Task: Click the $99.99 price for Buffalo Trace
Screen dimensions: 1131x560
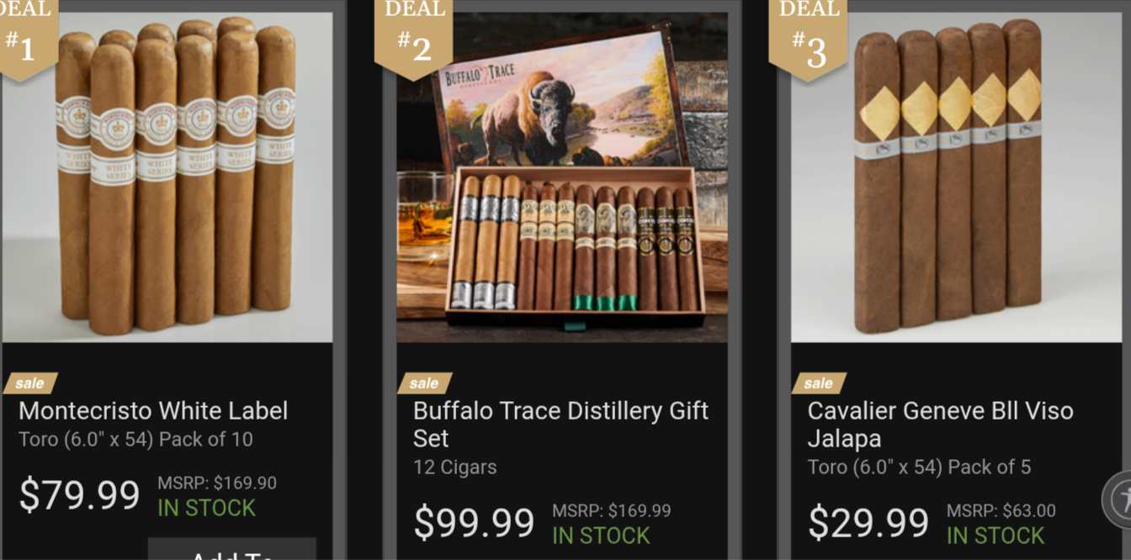Action: point(474,523)
